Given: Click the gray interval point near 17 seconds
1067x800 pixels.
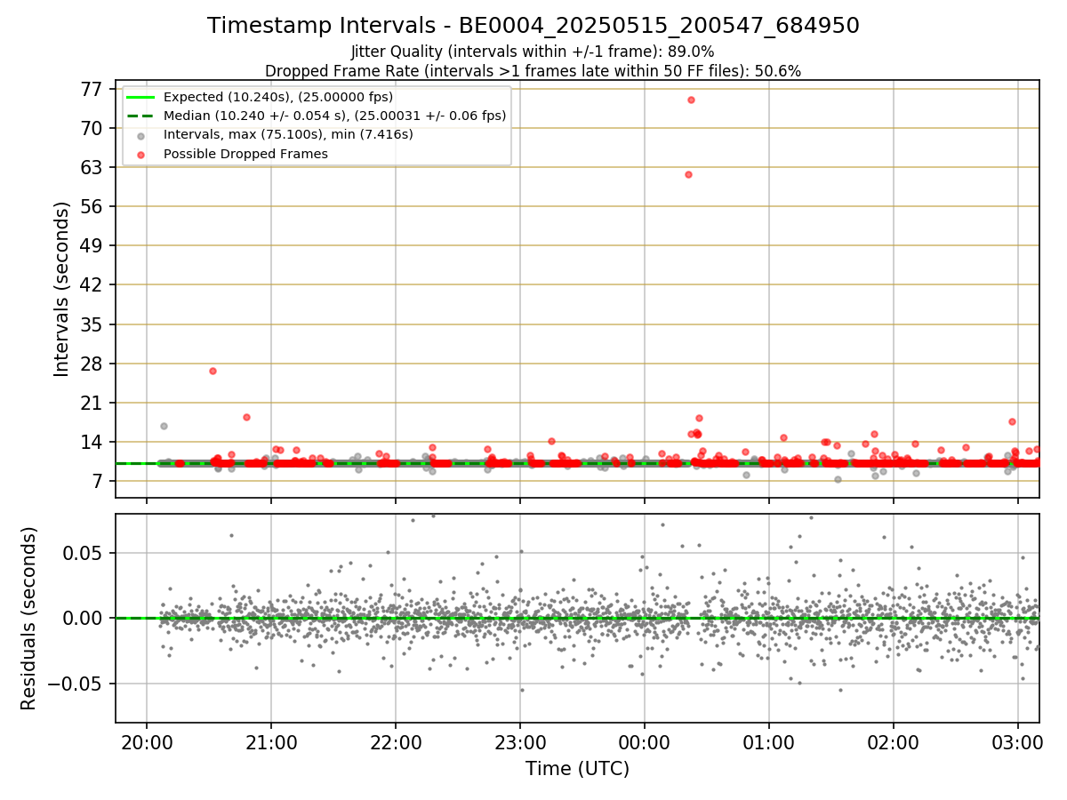Looking at the screenshot, I should coord(164,426).
